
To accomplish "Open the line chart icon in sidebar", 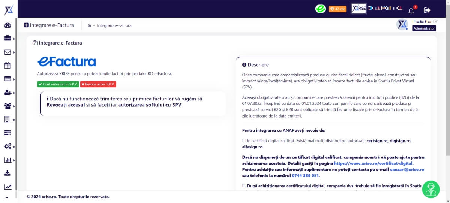I will click(x=7, y=187).
